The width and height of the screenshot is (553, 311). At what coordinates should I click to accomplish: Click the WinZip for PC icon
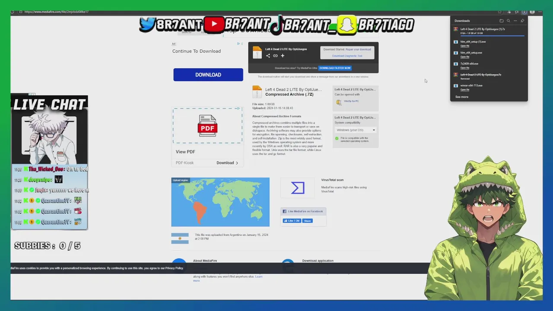click(x=339, y=102)
